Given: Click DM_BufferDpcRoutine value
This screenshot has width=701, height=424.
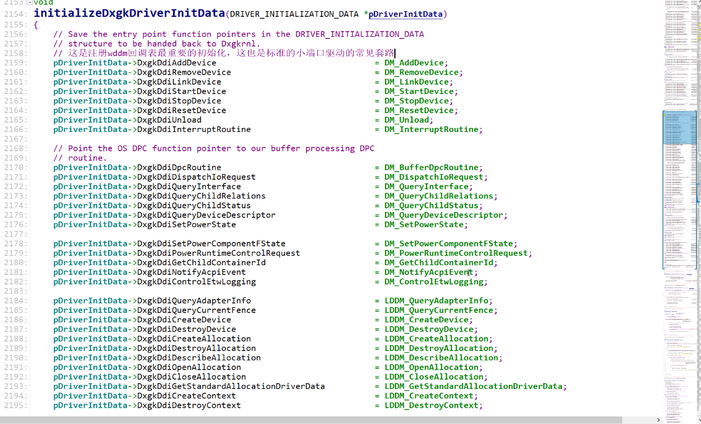Looking at the screenshot, I should click(x=431, y=167).
